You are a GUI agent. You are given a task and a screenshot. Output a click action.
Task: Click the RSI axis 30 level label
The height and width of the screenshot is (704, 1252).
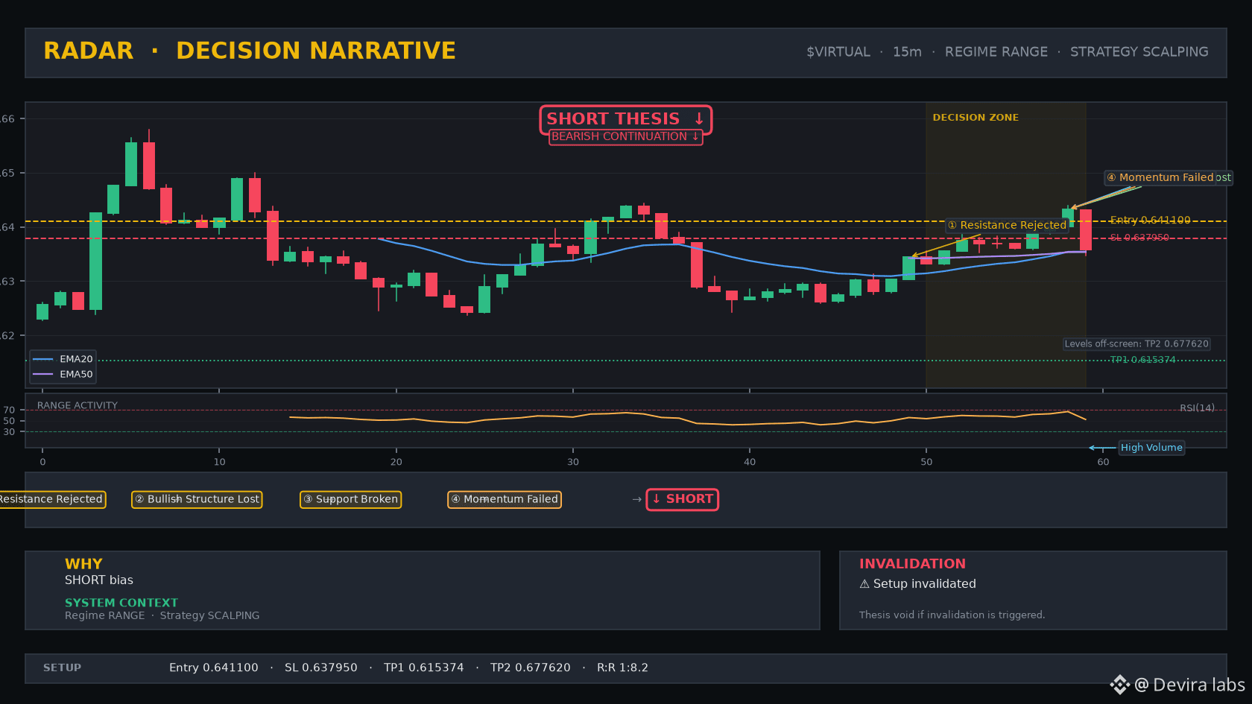(9, 432)
